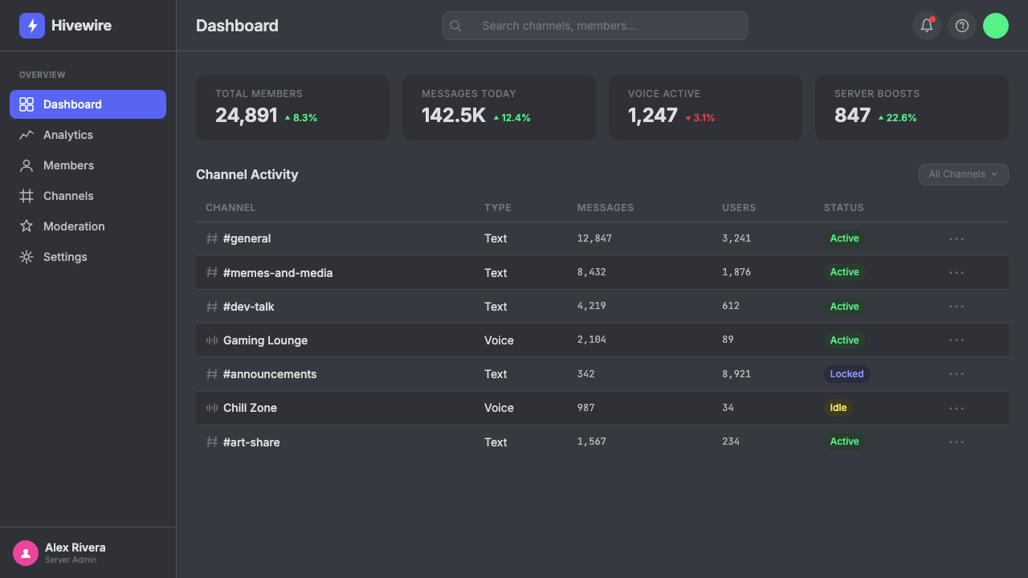The height and width of the screenshot is (578, 1028).
Task: Open the Total Members stat card
Action: pyautogui.click(x=292, y=108)
